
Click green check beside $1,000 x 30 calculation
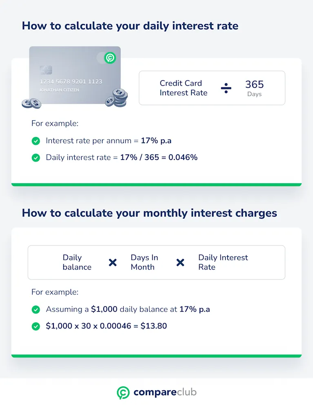coord(36,326)
